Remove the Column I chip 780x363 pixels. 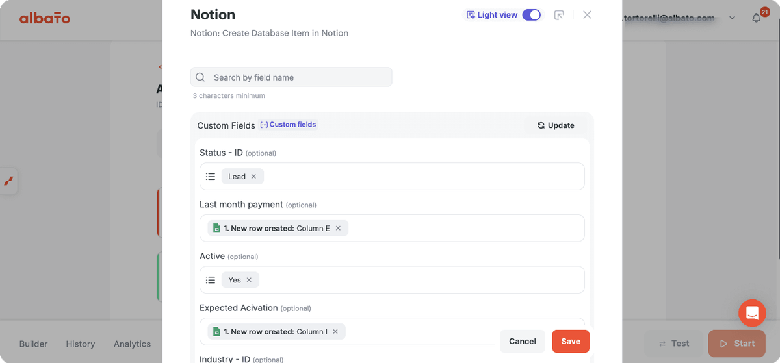(x=335, y=332)
